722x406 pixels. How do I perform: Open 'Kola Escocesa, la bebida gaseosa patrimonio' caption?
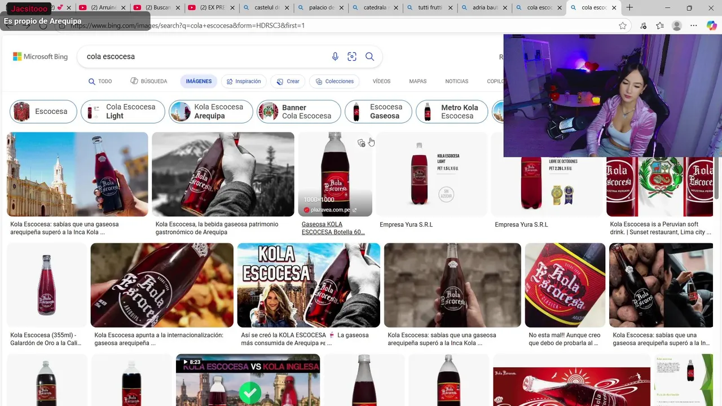pyautogui.click(x=217, y=228)
